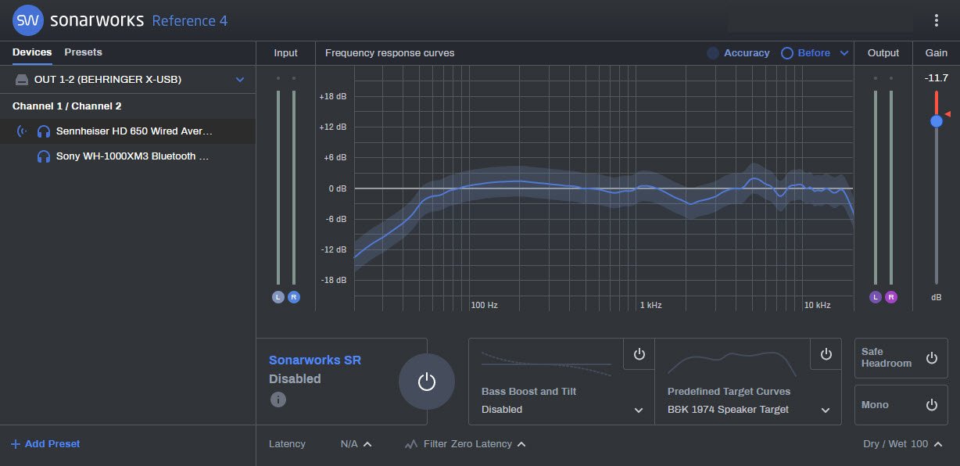The width and height of the screenshot is (960, 466).
Task: Toggle Mono output on
Action: pos(931,405)
